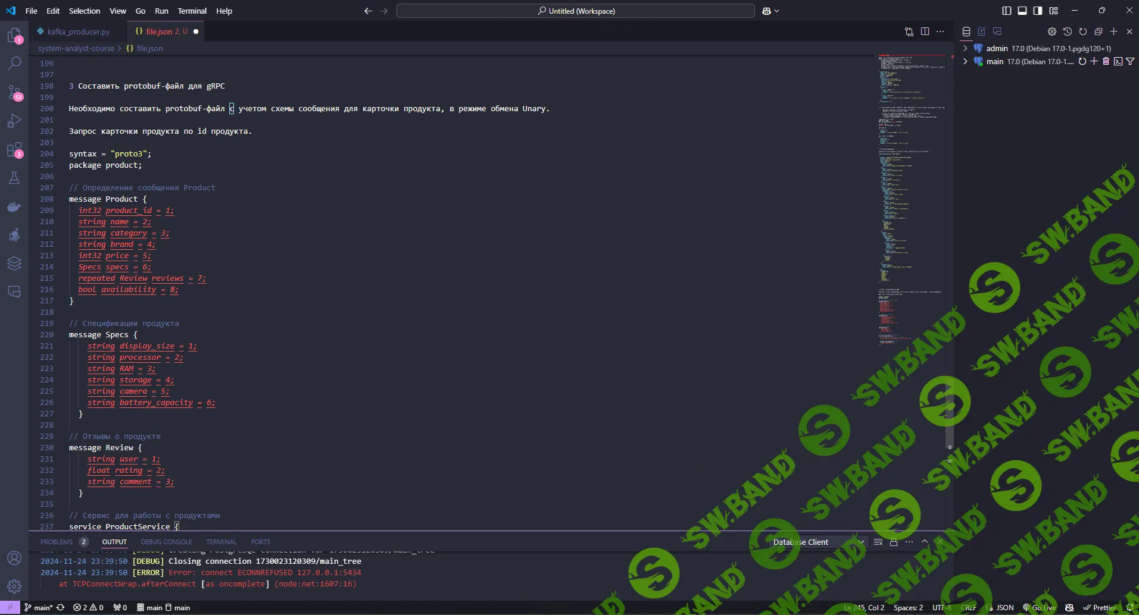Open Copilot chat icon in title bar
1139x615 pixels.
point(767,11)
